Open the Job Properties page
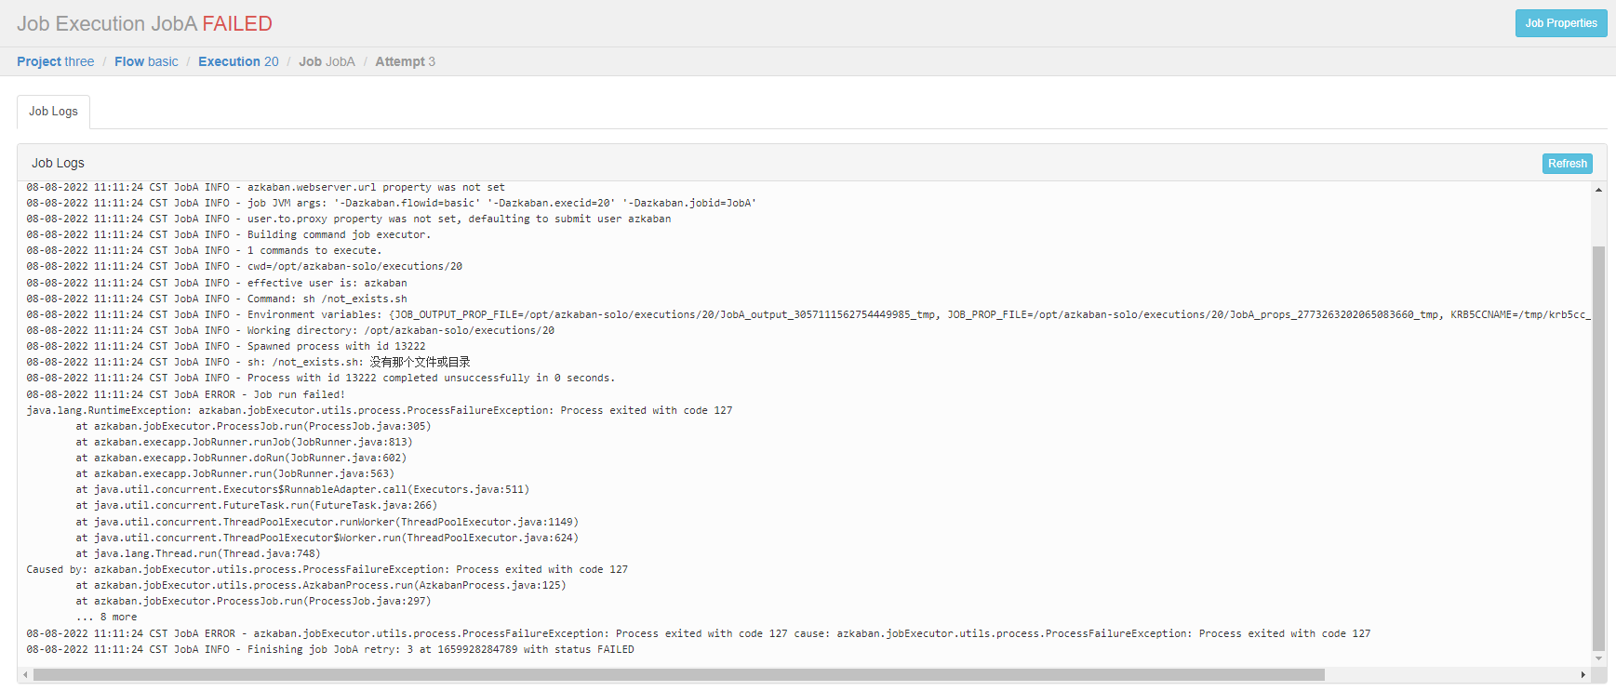 click(1561, 23)
